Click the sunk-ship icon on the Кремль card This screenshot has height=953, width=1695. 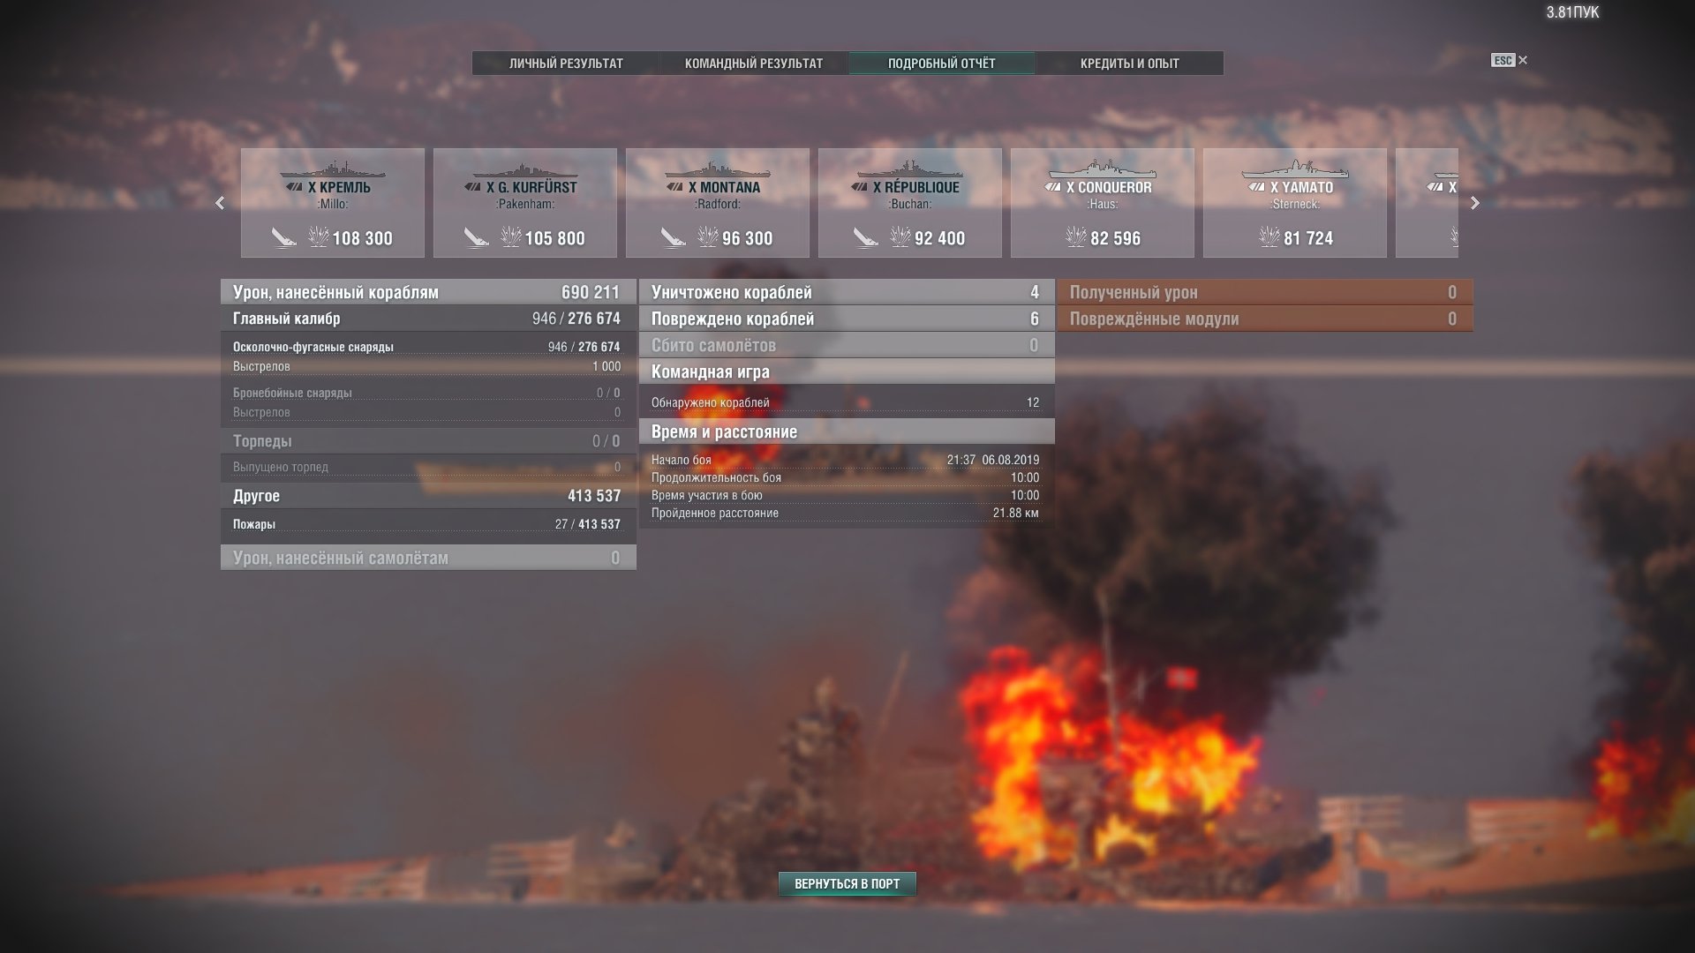(283, 237)
